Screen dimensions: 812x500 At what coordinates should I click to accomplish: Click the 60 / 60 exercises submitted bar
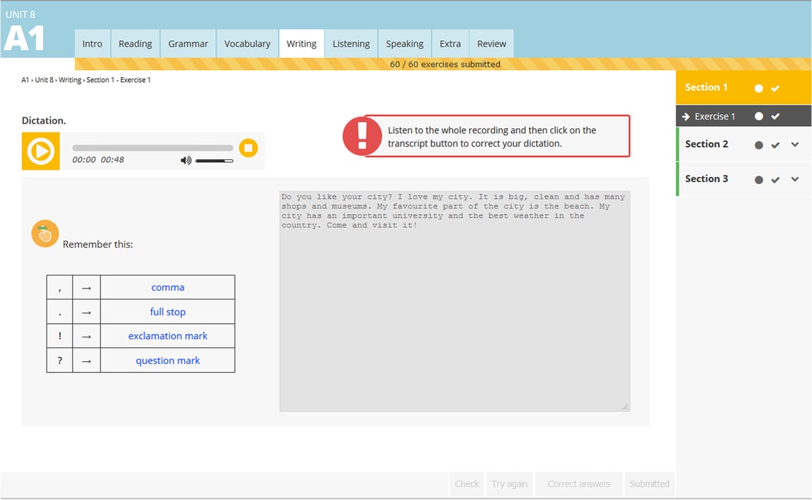tap(443, 64)
